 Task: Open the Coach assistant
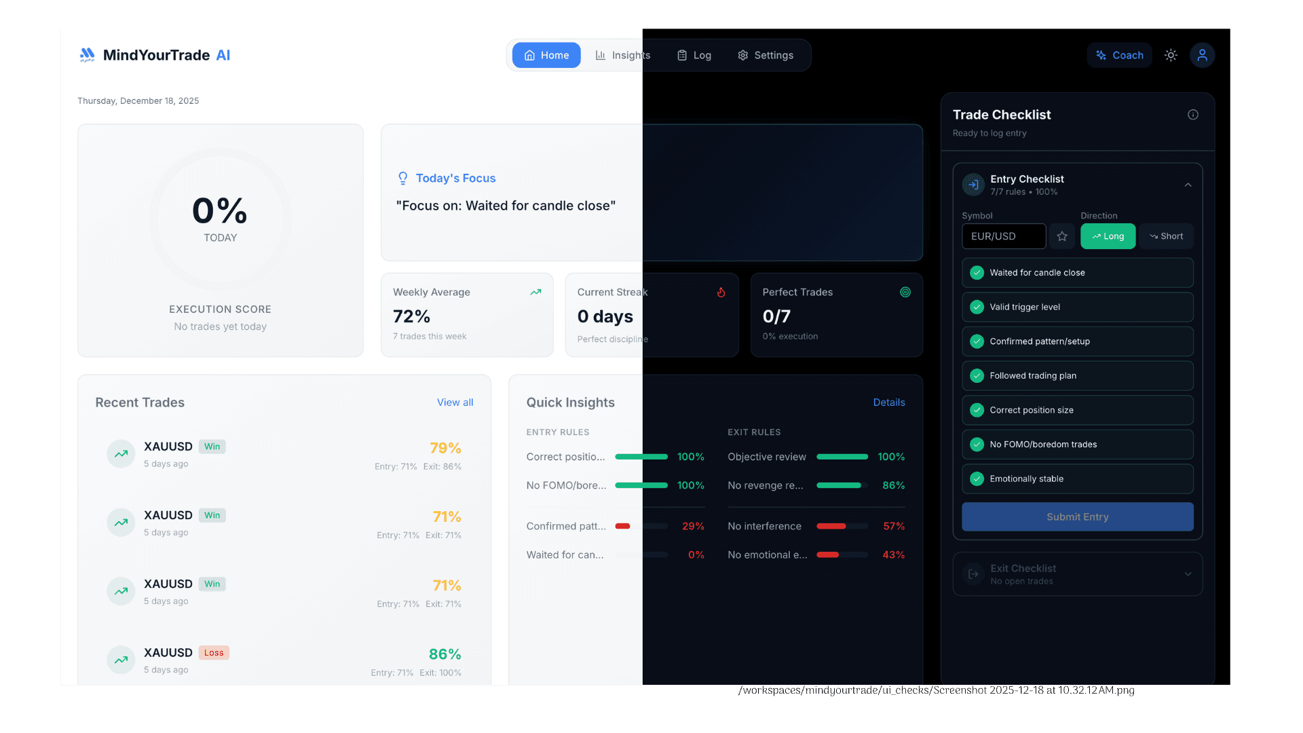(x=1118, y=55)
